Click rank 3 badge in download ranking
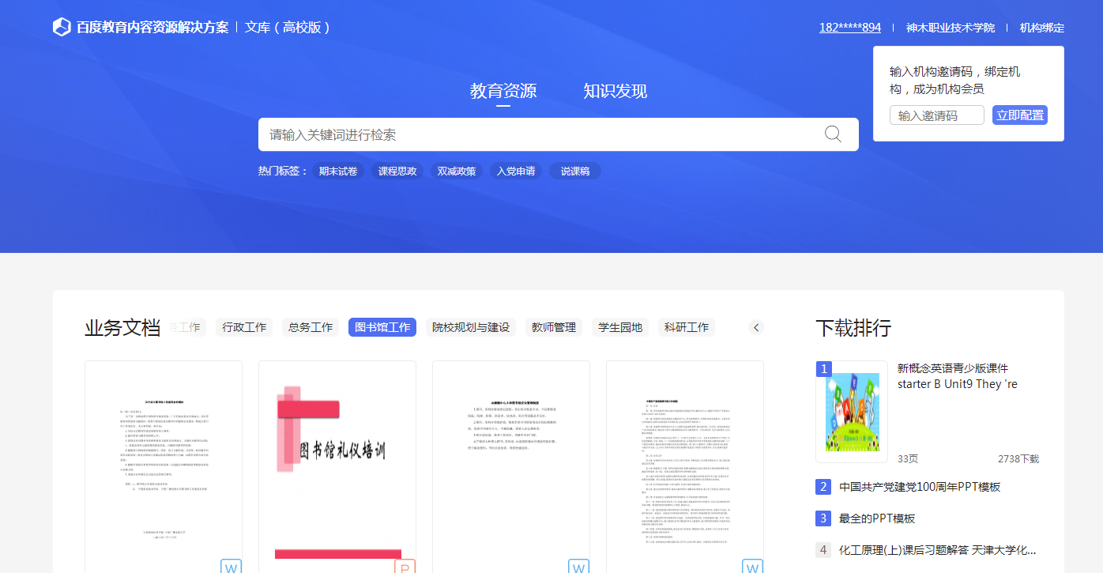 click(823, 518)
